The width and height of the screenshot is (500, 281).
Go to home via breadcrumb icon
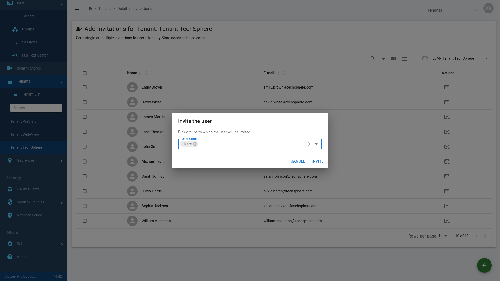coord(90,8)
